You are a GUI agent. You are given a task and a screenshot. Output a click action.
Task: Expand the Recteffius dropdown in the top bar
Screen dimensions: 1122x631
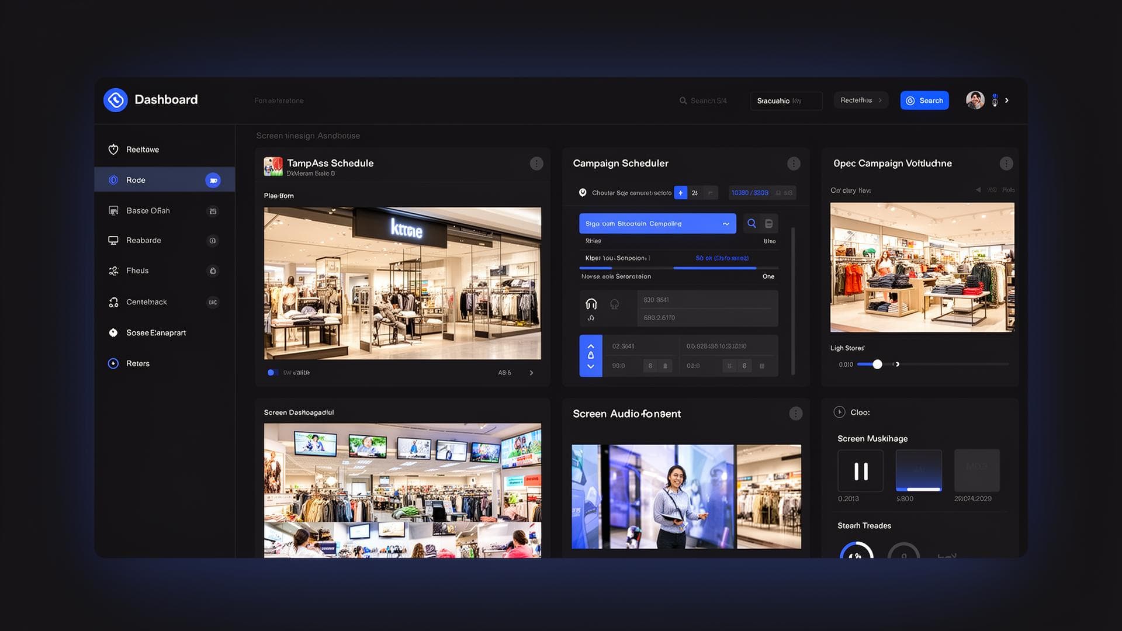(x=860, y=100)
